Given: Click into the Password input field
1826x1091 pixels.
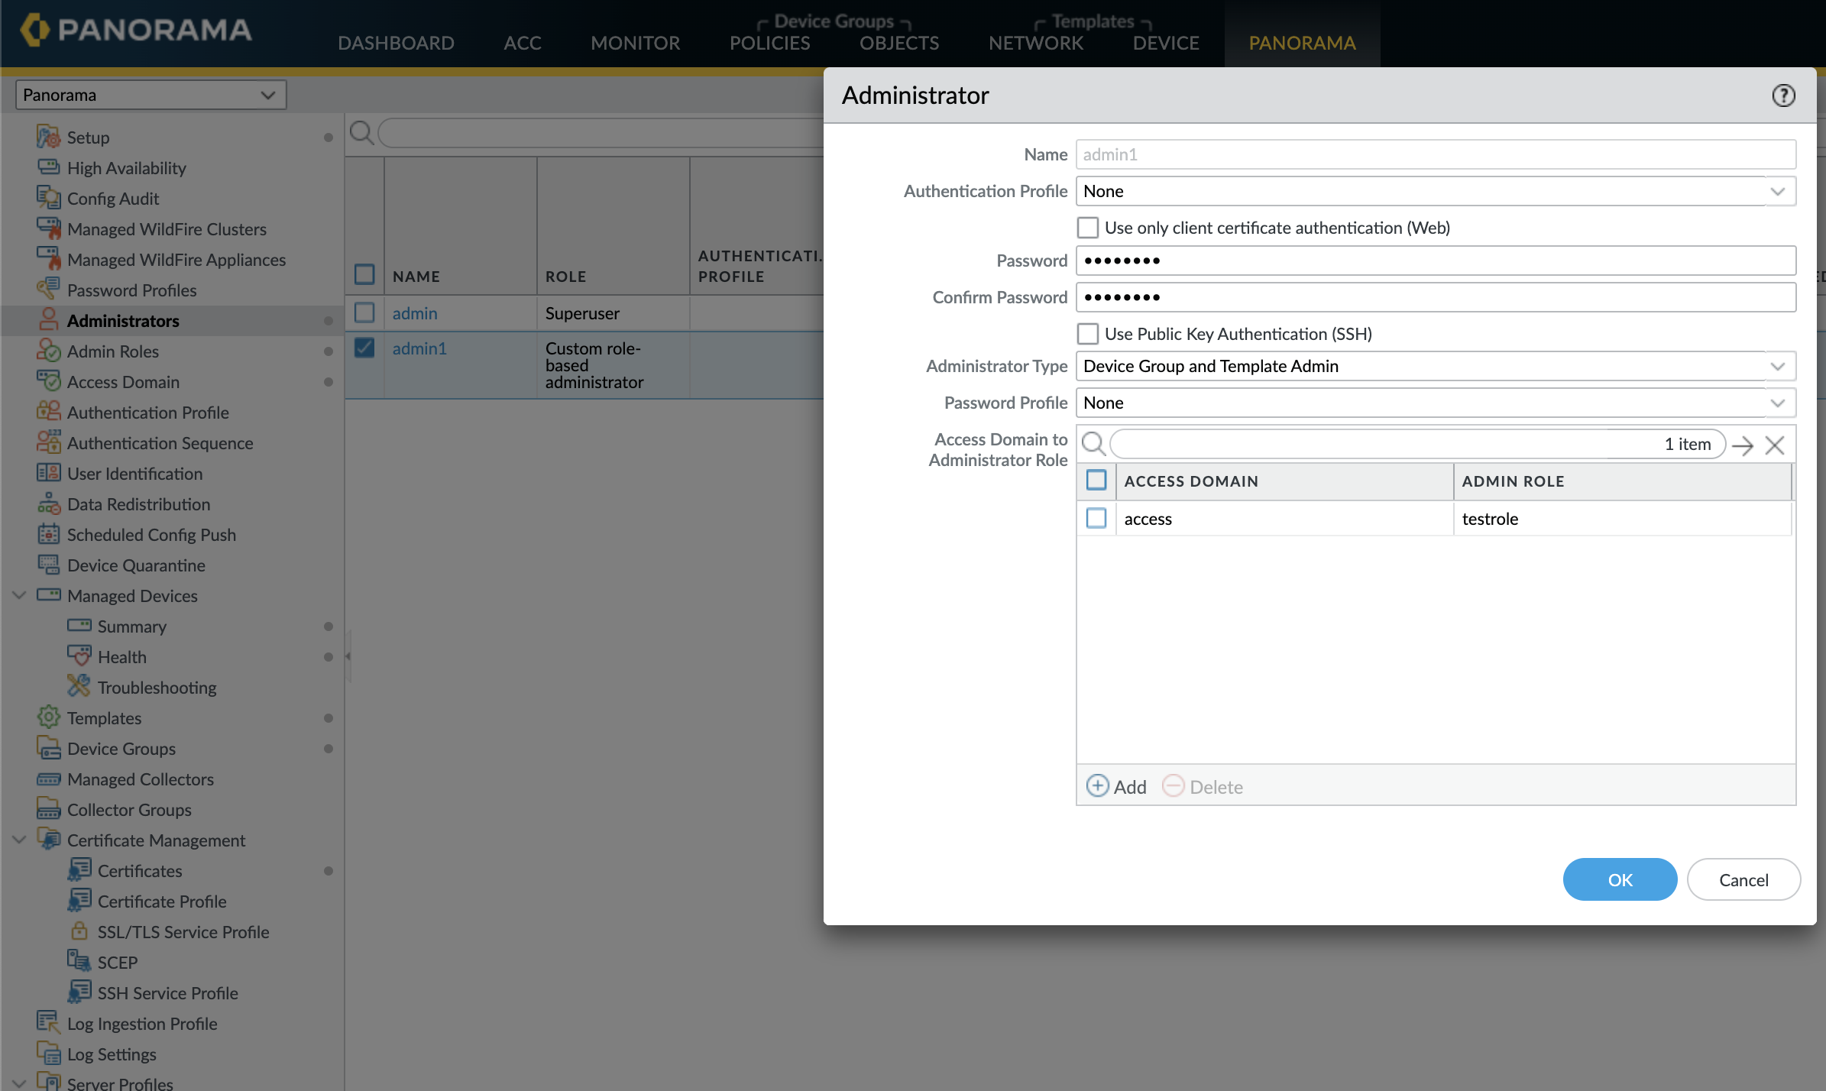Looking at the screenshot, I should coord(1435,261).
